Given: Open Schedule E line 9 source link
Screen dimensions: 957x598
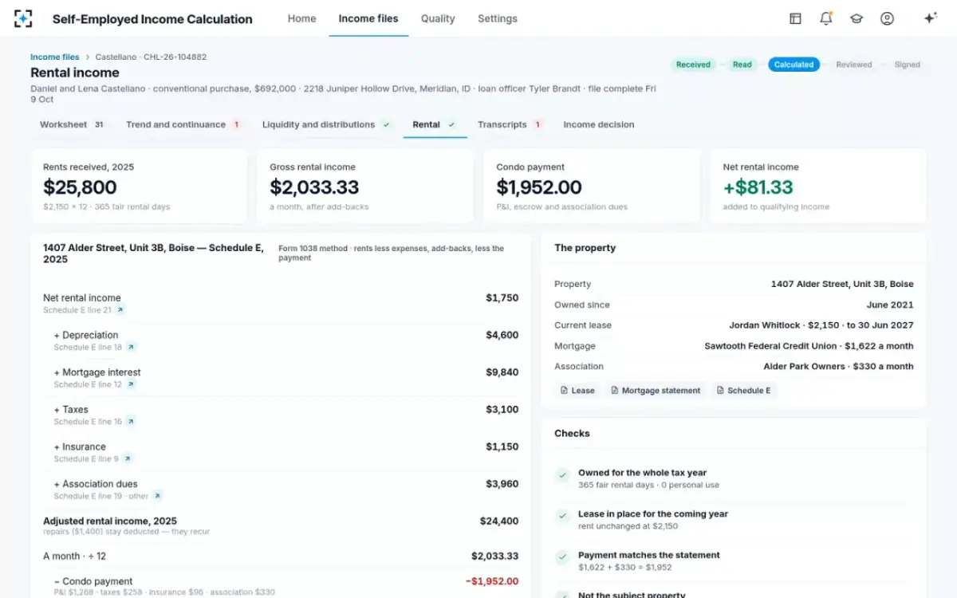Looking at the screenshot, I should click(127, 458).
